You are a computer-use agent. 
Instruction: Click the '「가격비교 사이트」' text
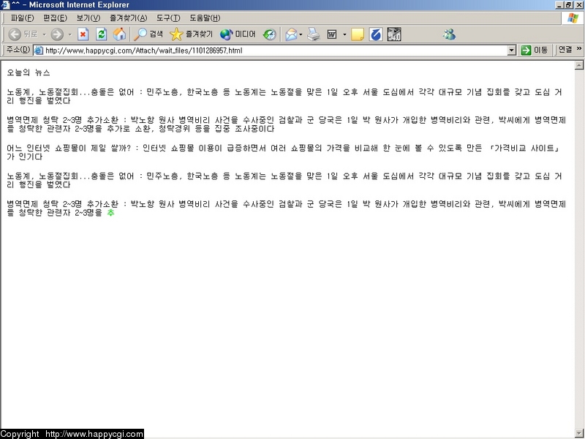[x=524, y=149]
